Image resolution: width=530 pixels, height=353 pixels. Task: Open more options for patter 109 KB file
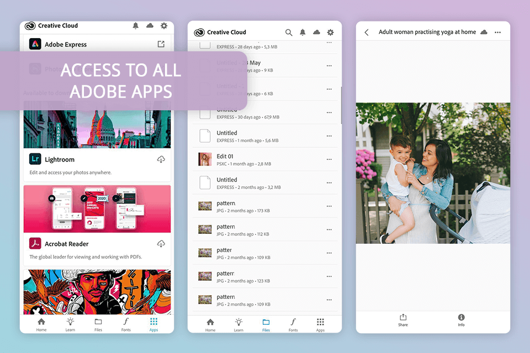(329, 253)
